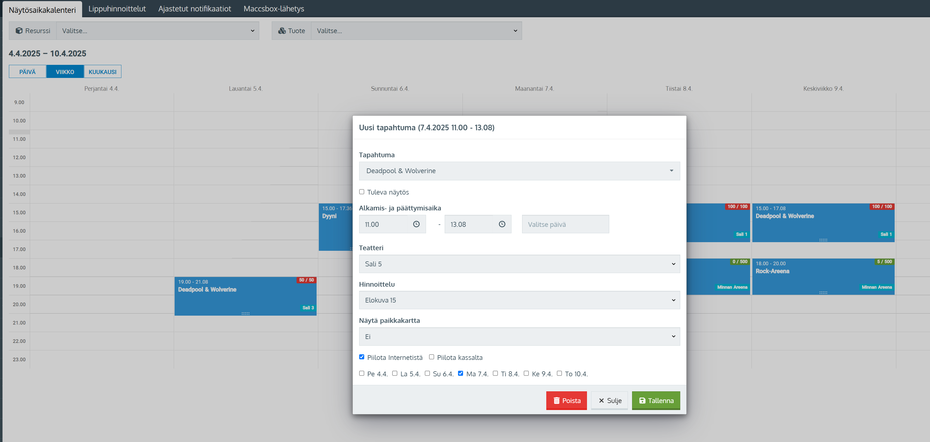
Task: Uncheck Piilota Internetistä checkbox
Action: (361, 357)
